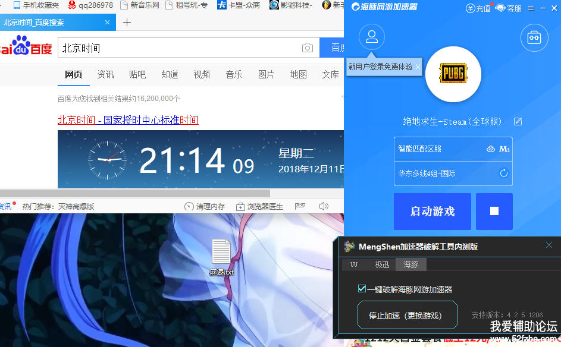Screen dimensions: 561x347
Task: Open the toolbox icon in the accelerator
Action: tap(534, 37)
